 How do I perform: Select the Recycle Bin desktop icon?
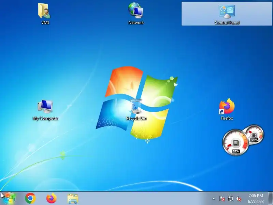click(x=136, y=110)
